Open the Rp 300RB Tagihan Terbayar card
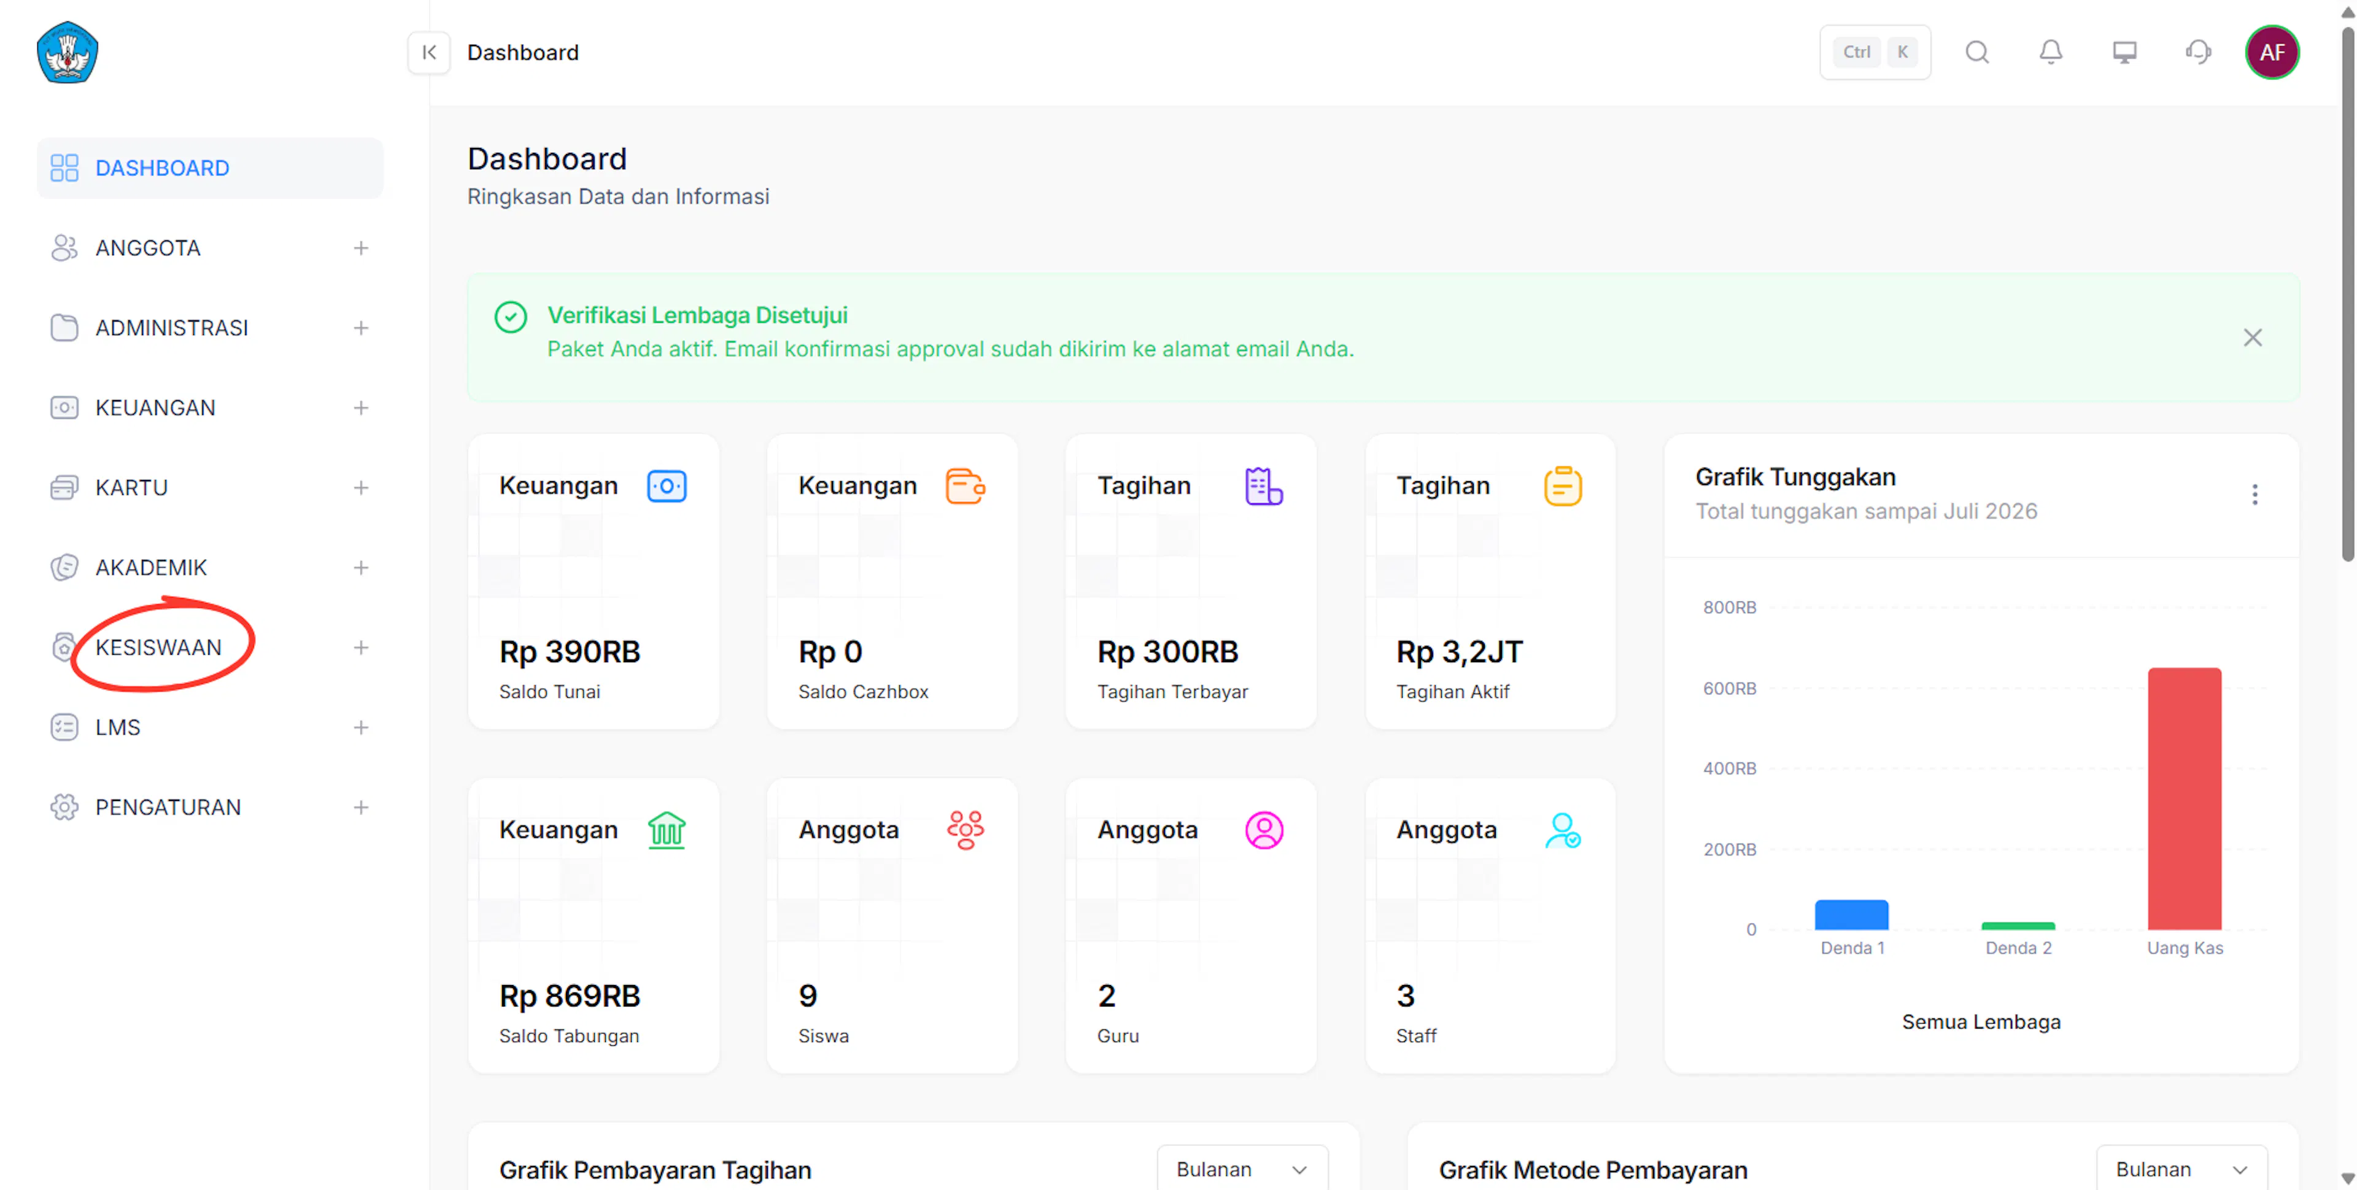The height and width of the screenshot is (1190, 2357). pos(1191,582)
